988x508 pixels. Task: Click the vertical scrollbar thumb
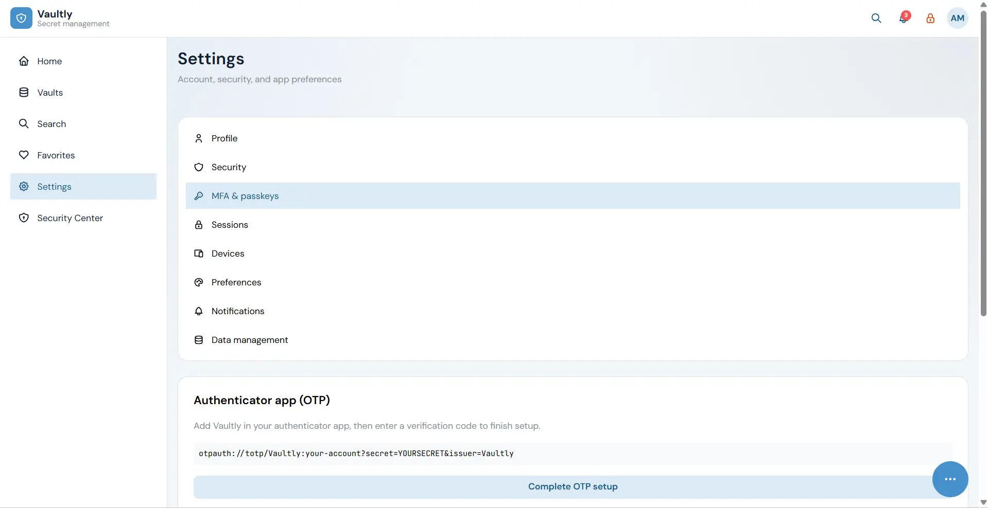click(983, 163)
